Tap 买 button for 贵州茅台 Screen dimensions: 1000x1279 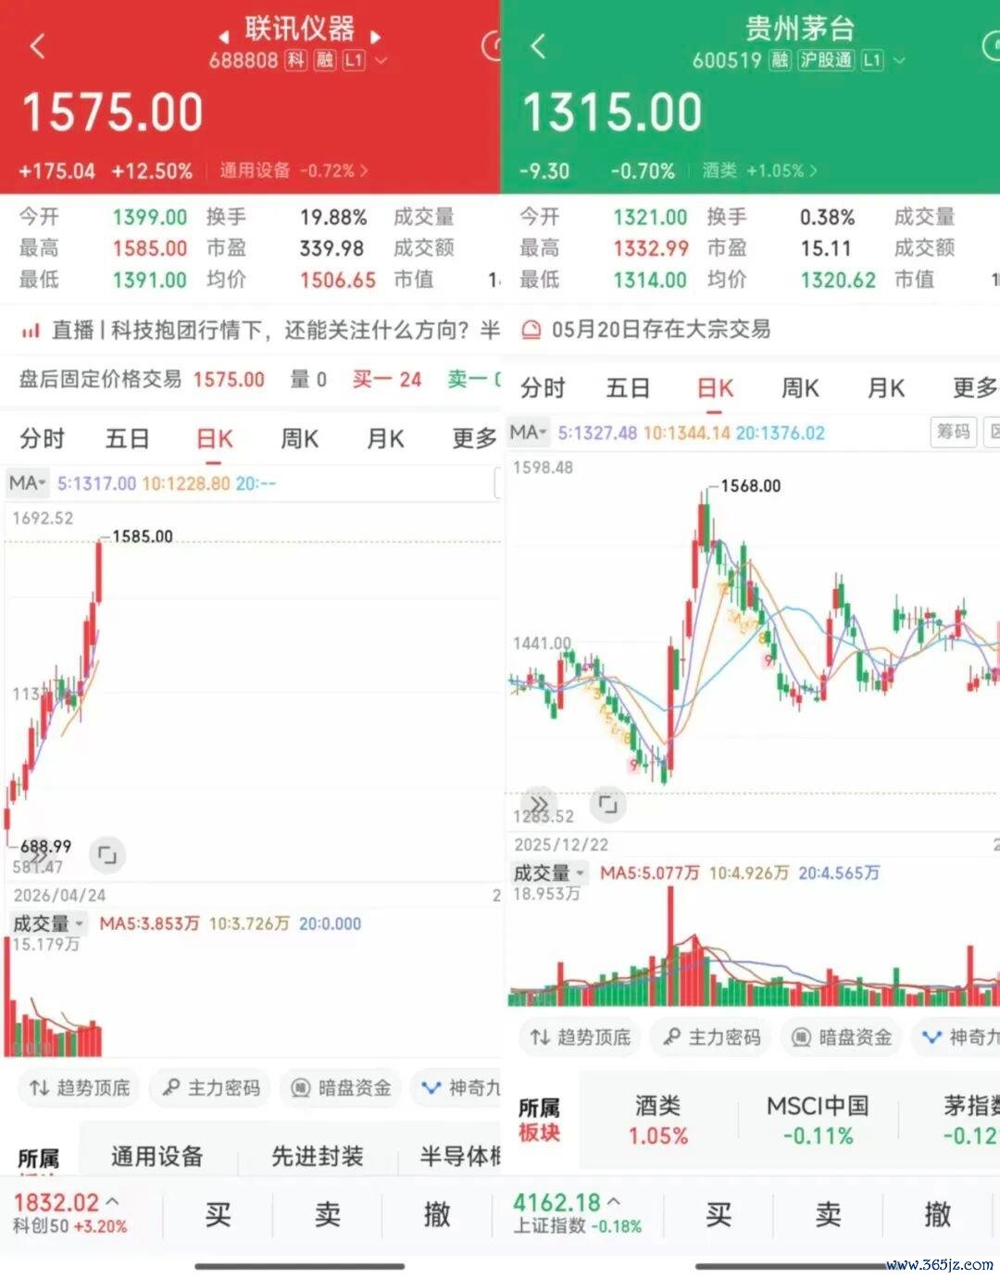pyautogui.click(x=719, y=1214)
